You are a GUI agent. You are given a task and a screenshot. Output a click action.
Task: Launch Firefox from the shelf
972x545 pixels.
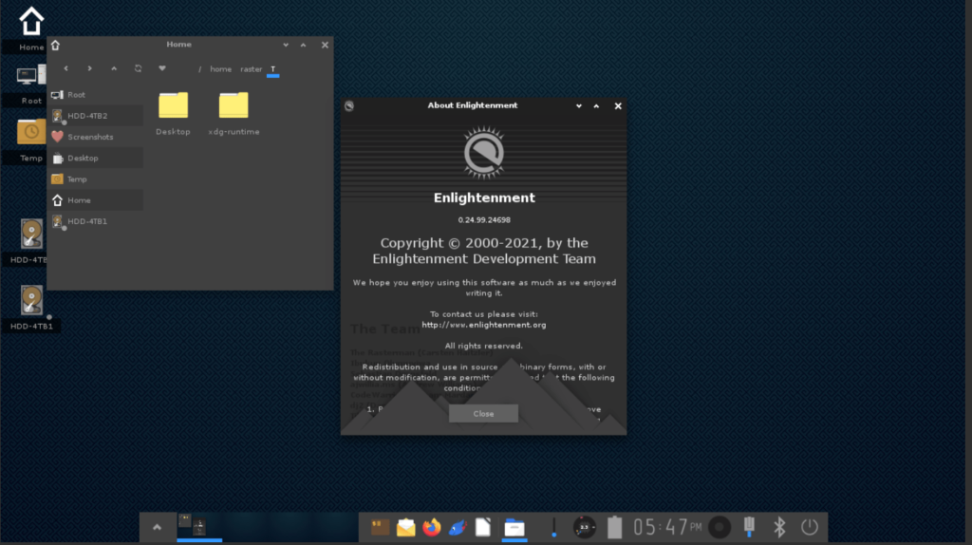(x=432, y=527)
